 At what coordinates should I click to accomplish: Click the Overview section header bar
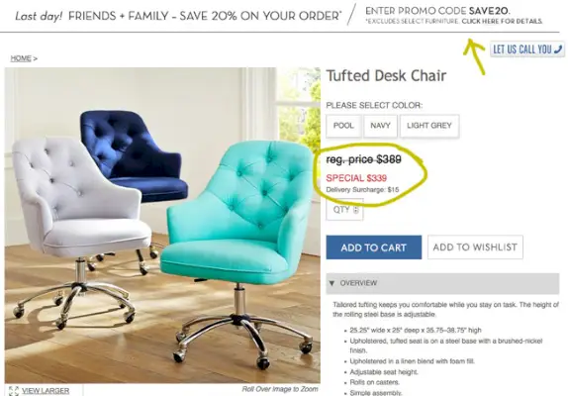click(442, 283)
